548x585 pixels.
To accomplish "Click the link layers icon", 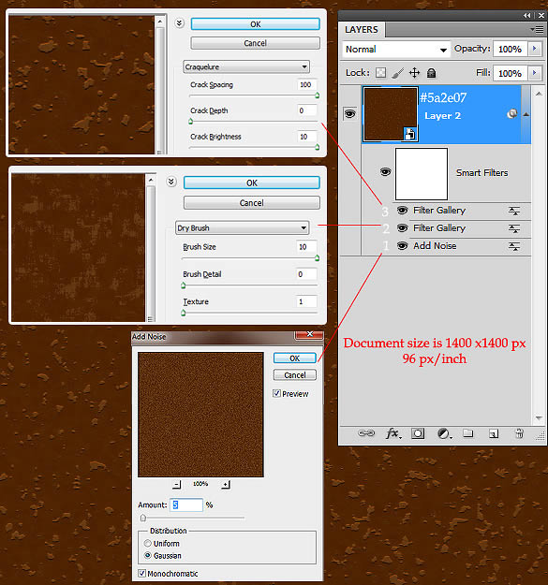I will [366, 433].
